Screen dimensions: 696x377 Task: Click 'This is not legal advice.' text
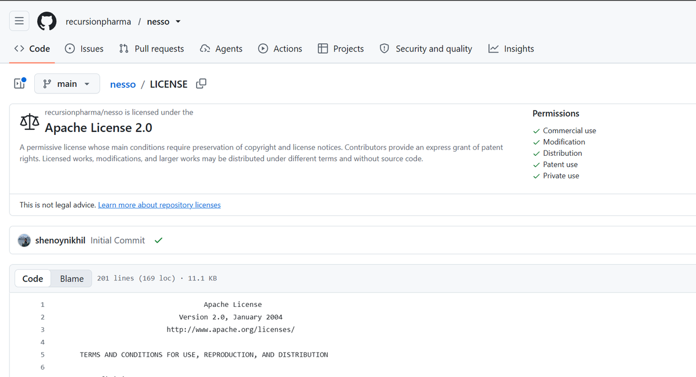pos(57,205)
